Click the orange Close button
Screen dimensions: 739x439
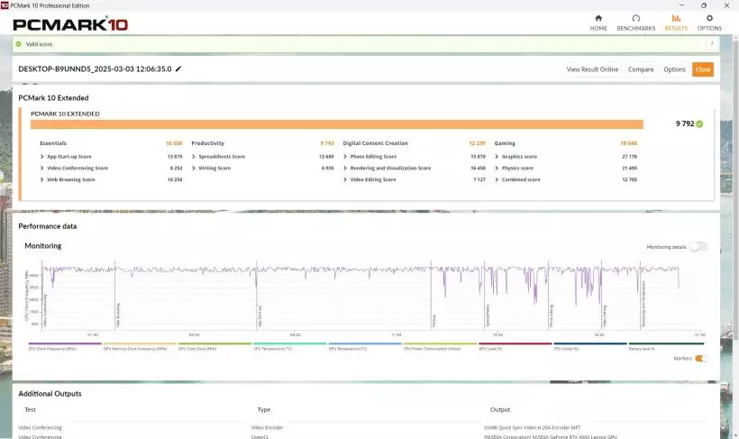pos(702,69)
